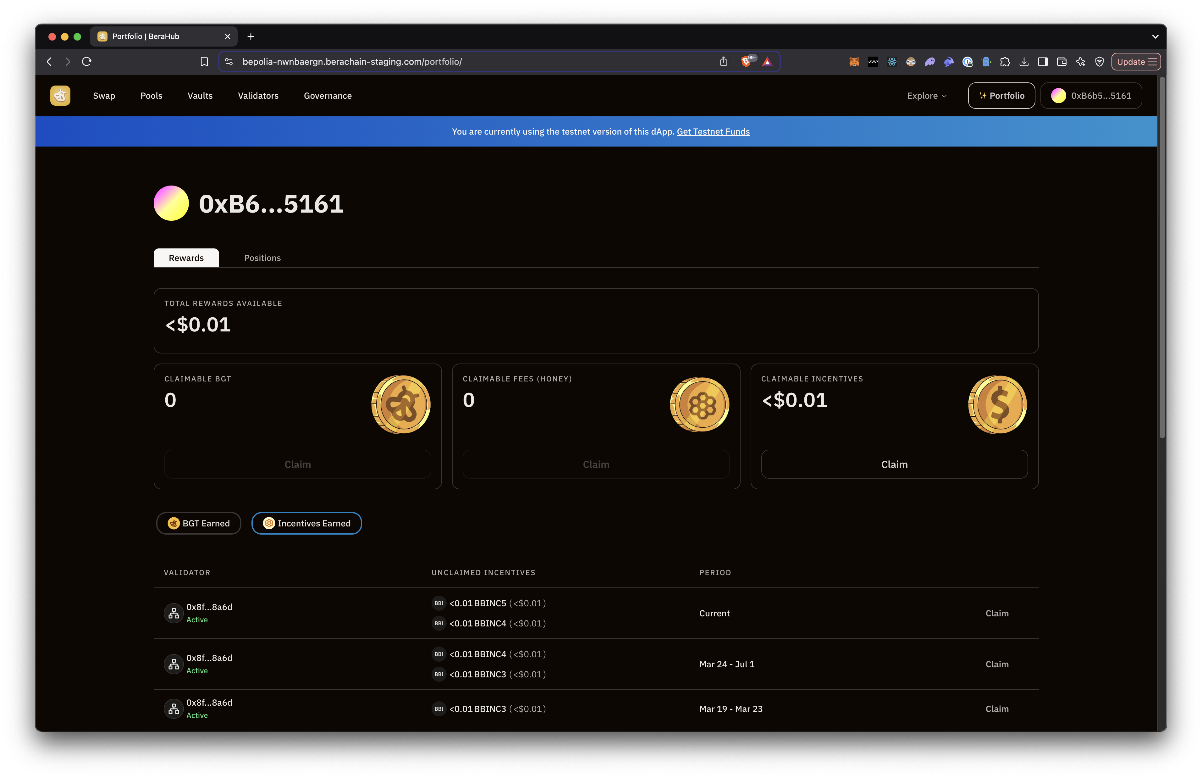Screen dimensions: 1202x778
Task: Open the Phantom wallet ghost extension
Action: [x=929, y=62]
